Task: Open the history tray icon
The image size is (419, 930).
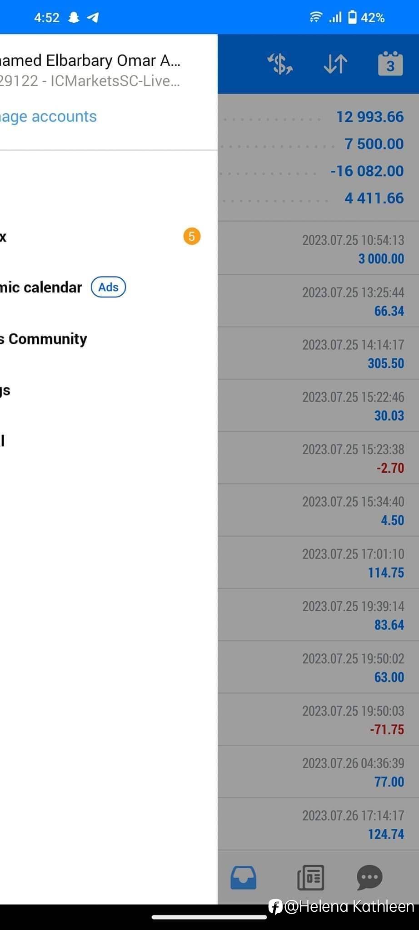Action: click(244, 877)
